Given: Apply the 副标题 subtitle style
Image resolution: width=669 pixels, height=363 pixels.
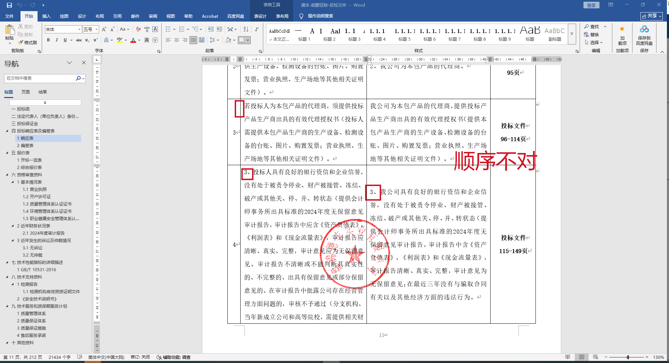Looking at the screenshot, I should click(x=555, y=34).
